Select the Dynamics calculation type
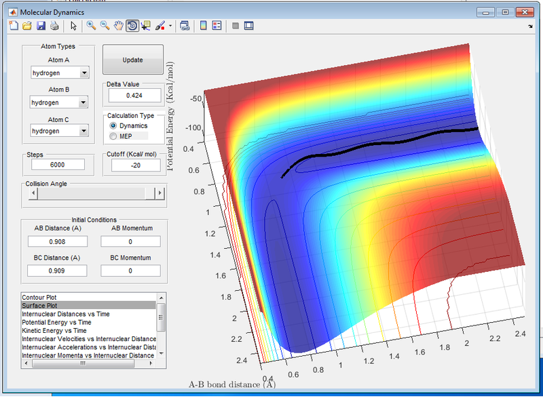The width and height of the screenshot is (543, 398). pos(113,126)
